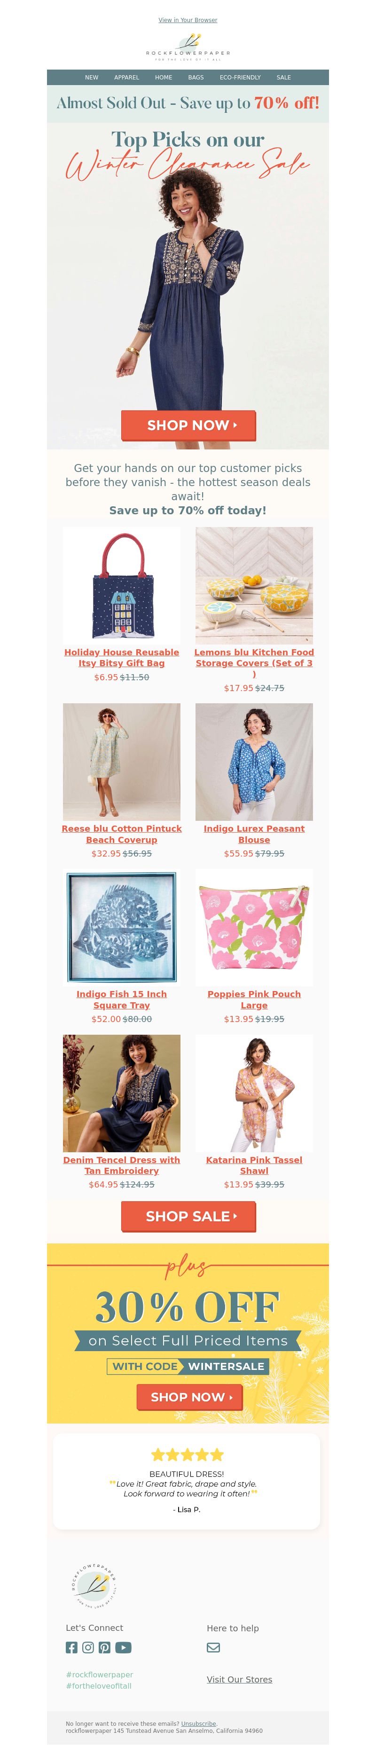
Task: Open Holiday House Reusable Itsy Bitsy Gift Bag link
Action: (122, 657)
